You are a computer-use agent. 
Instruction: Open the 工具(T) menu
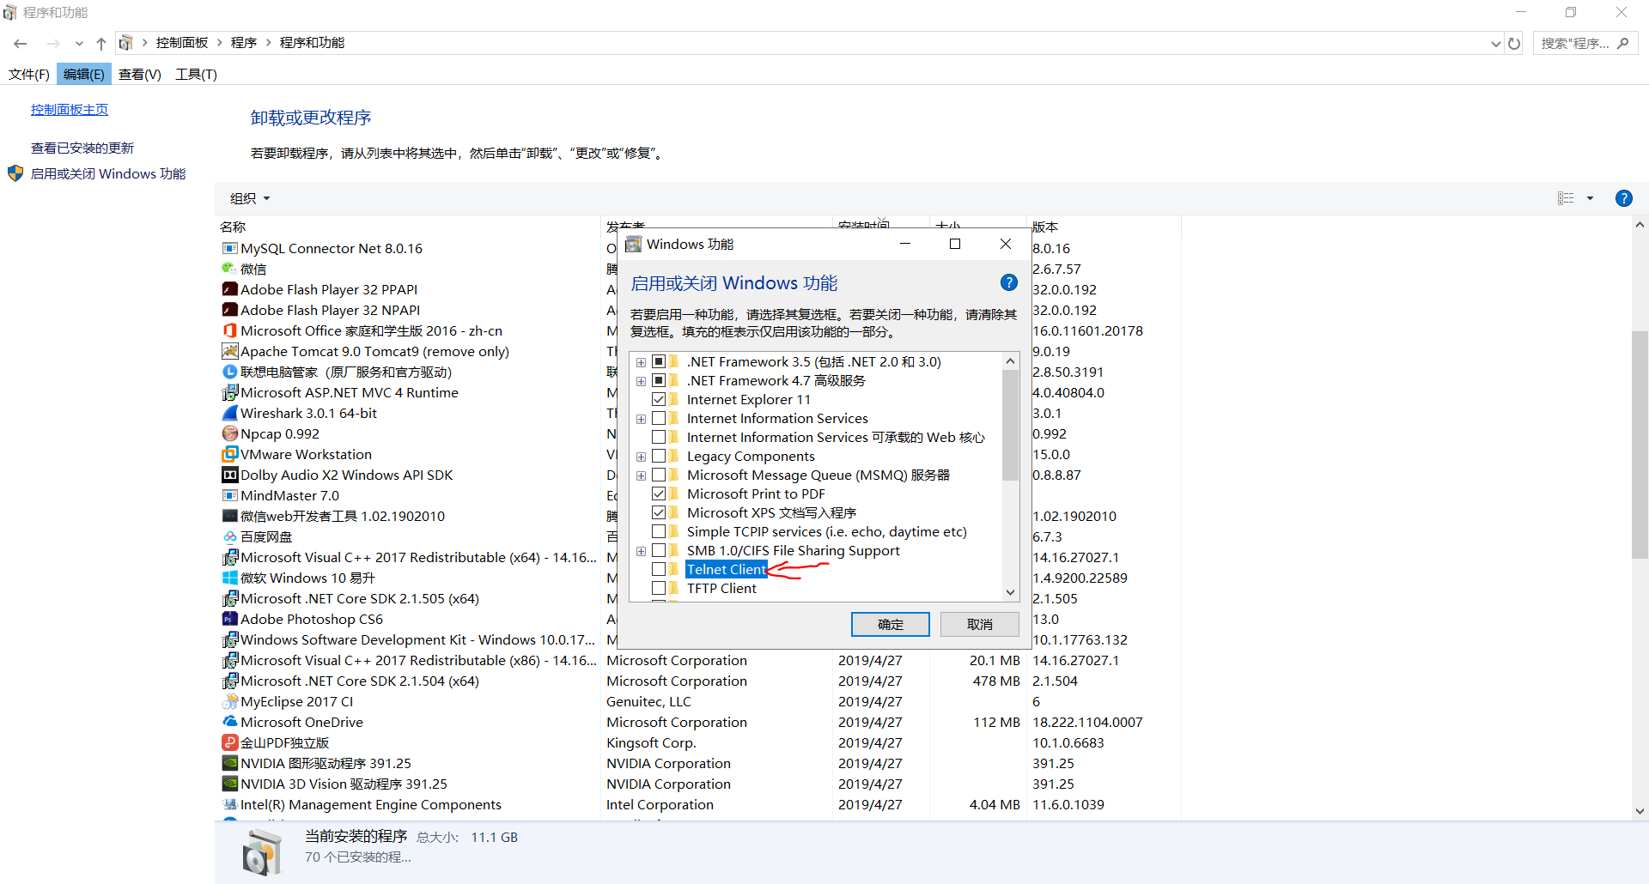pos(196,75)
